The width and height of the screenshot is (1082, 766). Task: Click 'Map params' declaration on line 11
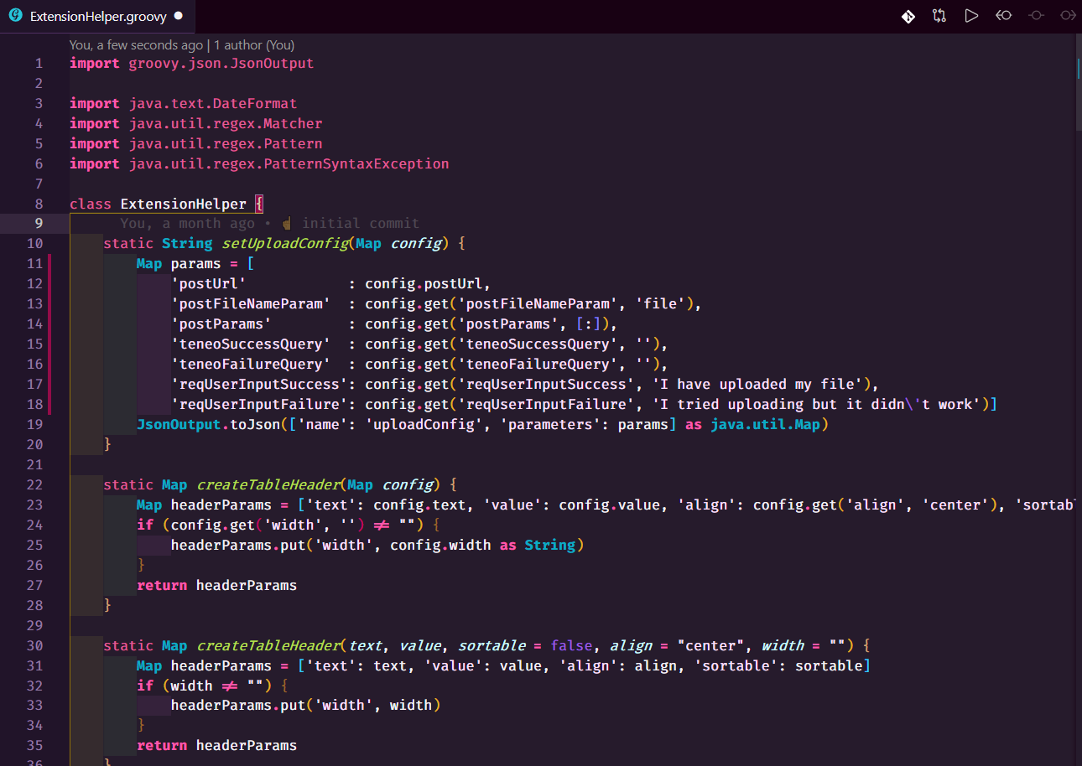point(179,264)
